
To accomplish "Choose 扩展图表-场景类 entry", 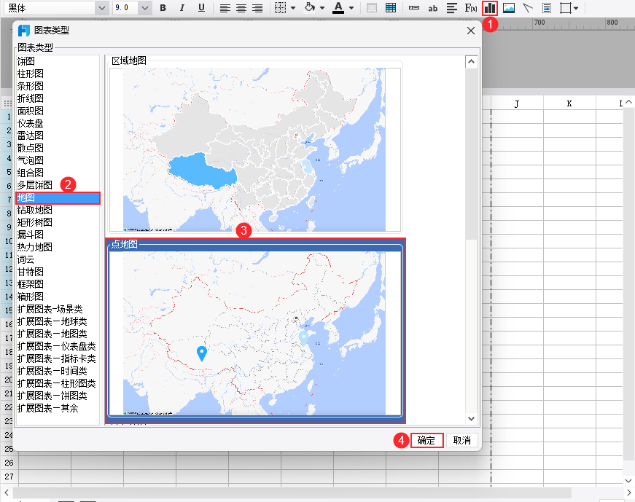I will tap(50, 309).
